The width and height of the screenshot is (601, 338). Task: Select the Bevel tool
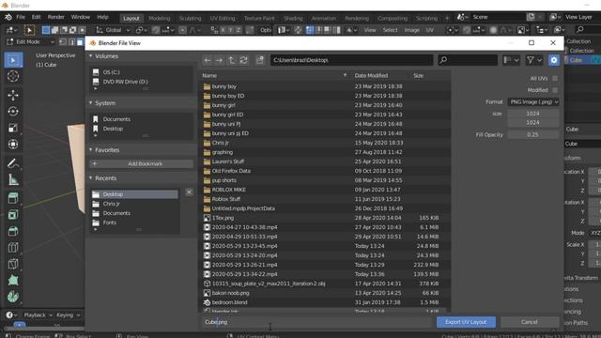[x=13, y=231]
